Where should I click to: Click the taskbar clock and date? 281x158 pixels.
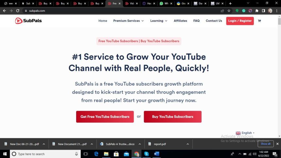(x=264, y=154)
